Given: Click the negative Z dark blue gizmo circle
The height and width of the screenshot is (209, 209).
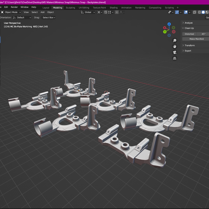Looking at the screenshot, I should (169, 35).
